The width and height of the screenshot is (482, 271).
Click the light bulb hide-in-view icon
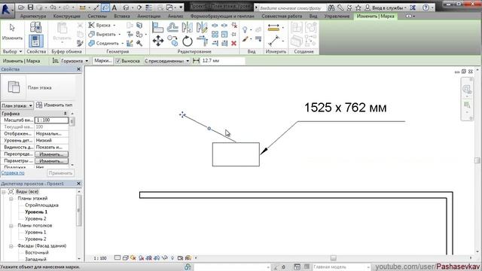(245, 29)
